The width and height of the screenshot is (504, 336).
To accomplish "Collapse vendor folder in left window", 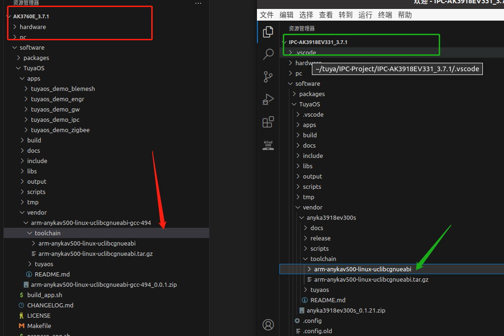I will (x=22, y=212).
